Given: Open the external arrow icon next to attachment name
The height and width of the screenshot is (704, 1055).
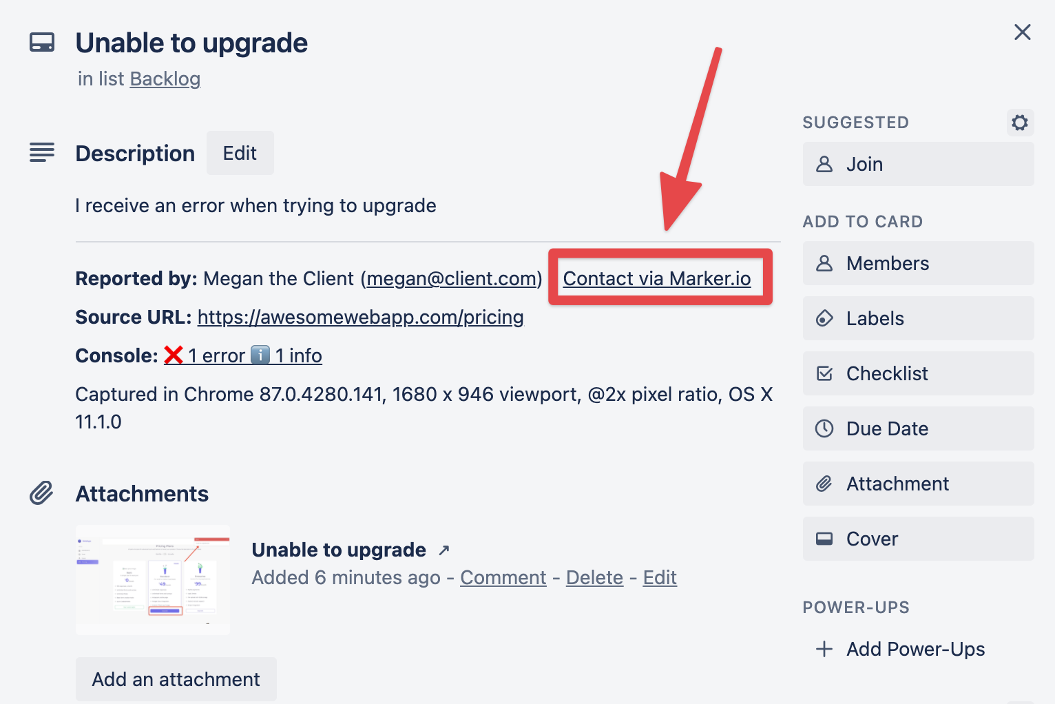Looking at the screenshot, I should [444, 550].
